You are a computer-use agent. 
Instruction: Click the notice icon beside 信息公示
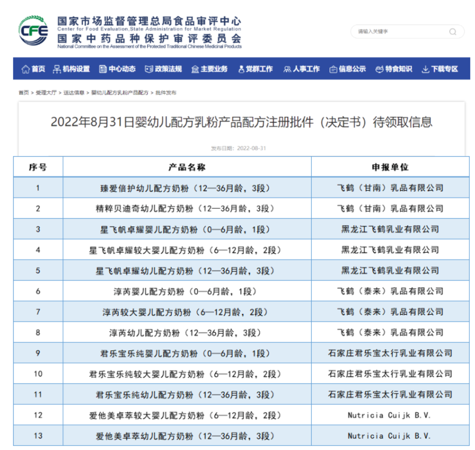coord(333,70)
